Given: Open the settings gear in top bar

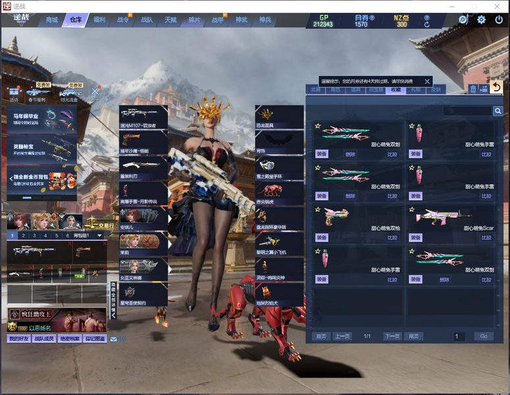Looking at the screenshot, I should pos(481,20).
